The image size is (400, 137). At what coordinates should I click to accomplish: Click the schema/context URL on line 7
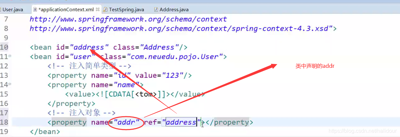(x=128, y=19)
